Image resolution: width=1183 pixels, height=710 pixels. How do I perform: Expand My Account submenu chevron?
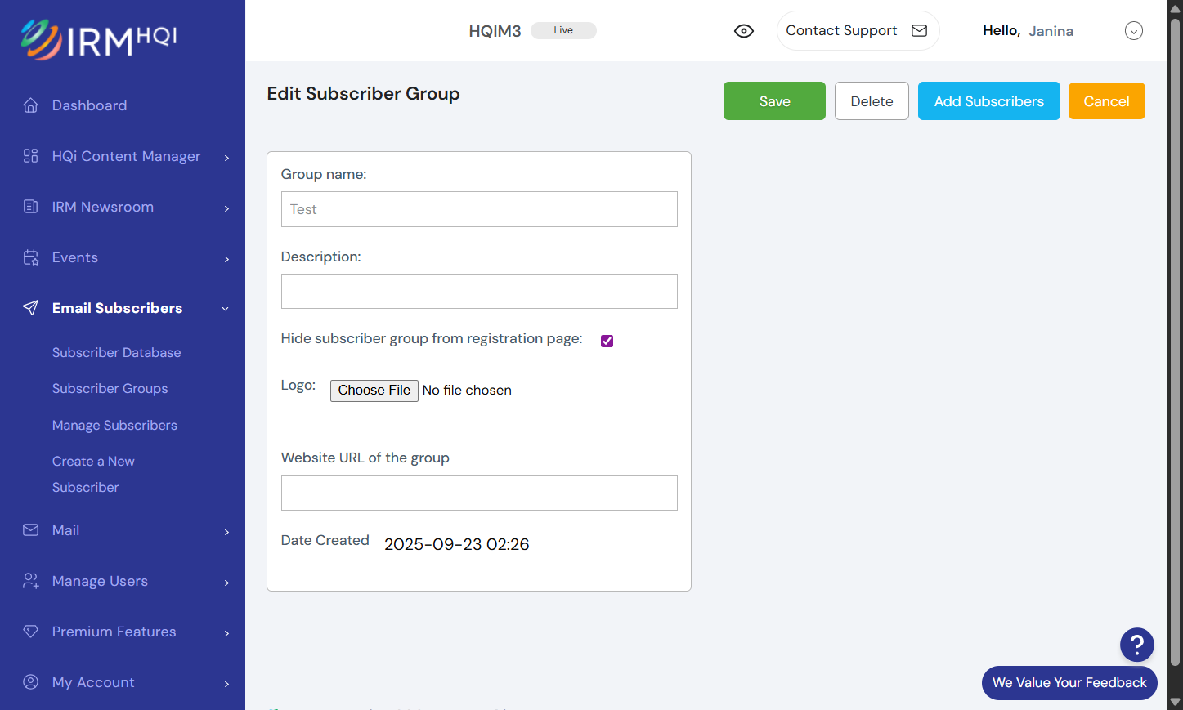click(226, 684)
